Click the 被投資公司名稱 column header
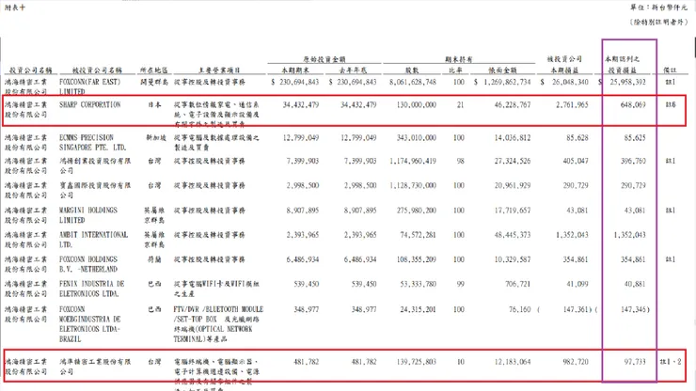 point(97,70)
